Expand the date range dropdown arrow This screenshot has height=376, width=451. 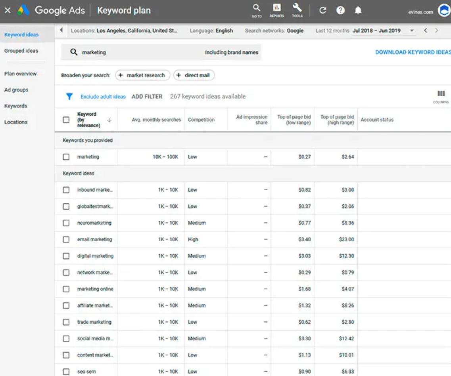[x=412, y=31]
